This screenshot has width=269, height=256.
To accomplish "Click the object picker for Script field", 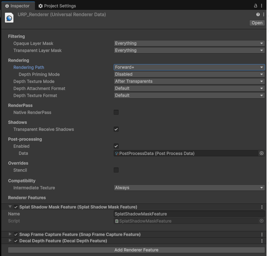I will (262, 221).
